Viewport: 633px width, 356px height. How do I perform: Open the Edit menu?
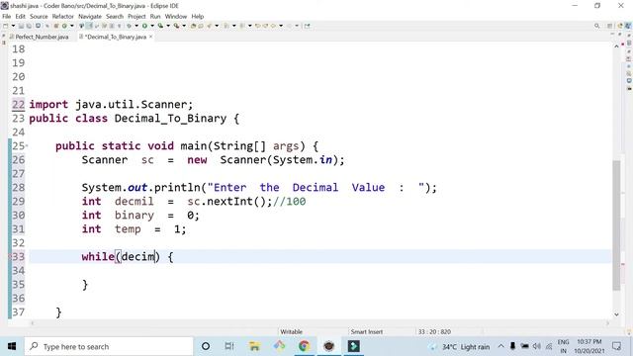(x=20, y=16)
